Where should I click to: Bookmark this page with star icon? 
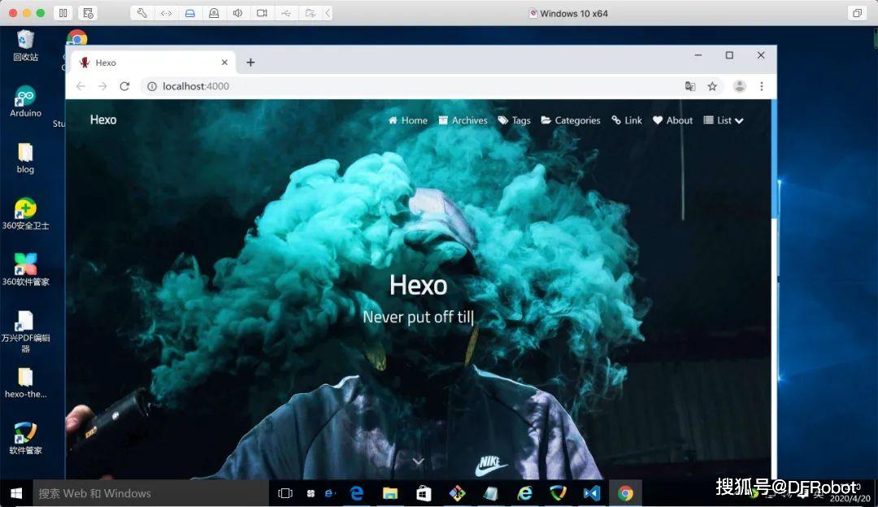(x=711, y=86)
